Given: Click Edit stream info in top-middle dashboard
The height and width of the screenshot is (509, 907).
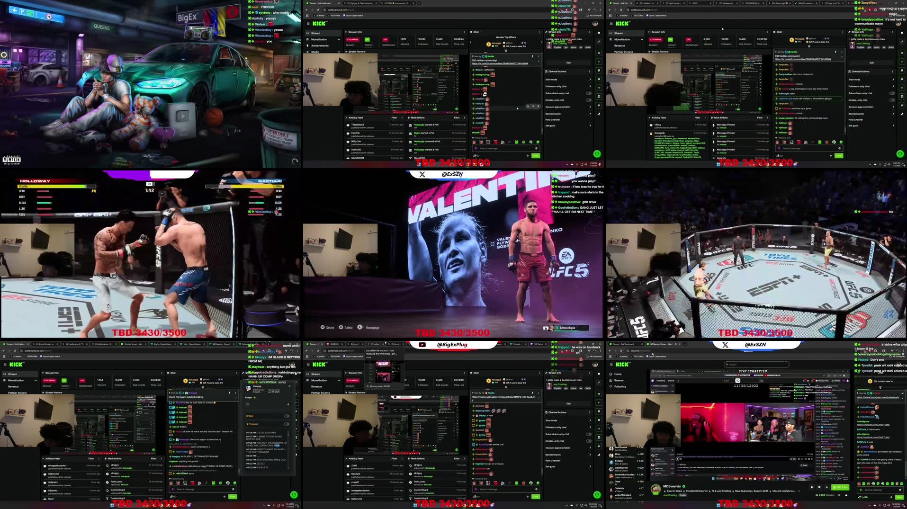Looking at the screenshot, I should (568, 63).
